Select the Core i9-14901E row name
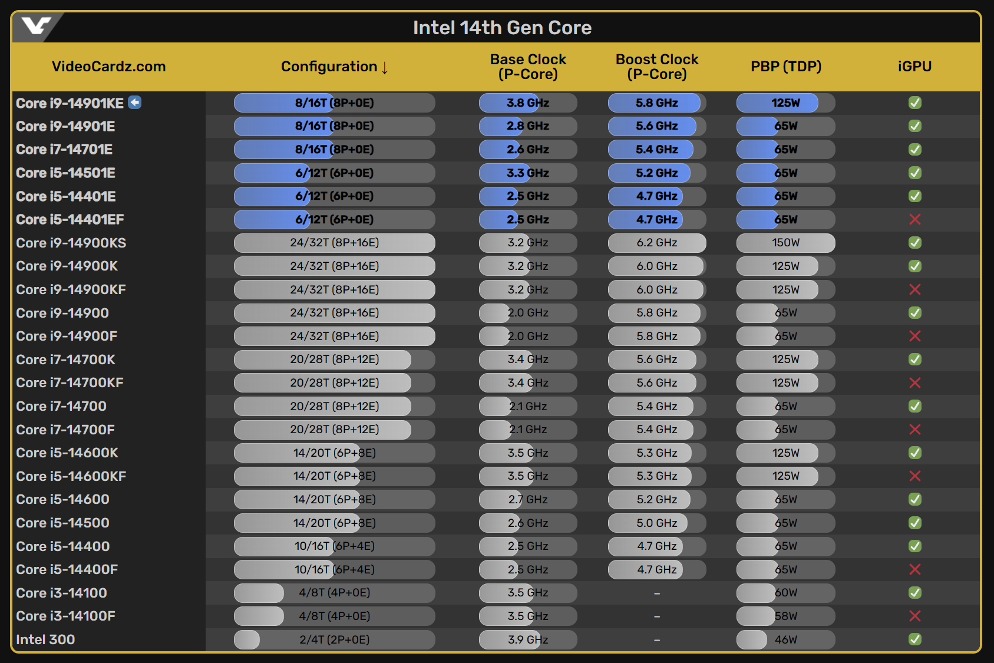 [65, 126]
